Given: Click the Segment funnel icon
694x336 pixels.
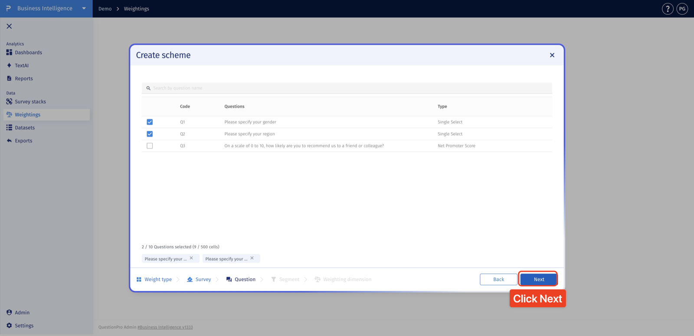Looking at the screenshot, I should click(274, 280).
